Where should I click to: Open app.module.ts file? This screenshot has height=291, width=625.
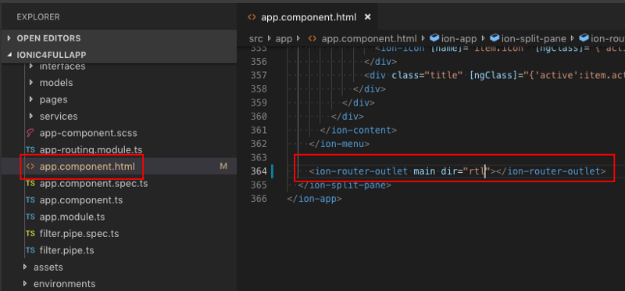[x=72, y=217]
